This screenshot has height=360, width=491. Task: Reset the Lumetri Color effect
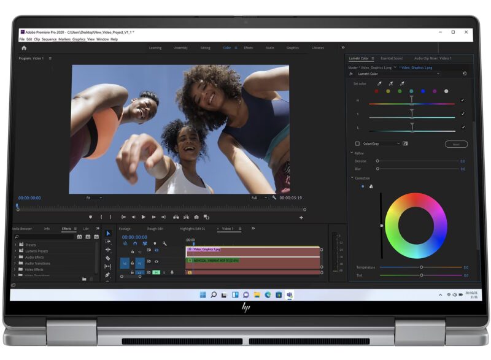(x=465, y=74)
